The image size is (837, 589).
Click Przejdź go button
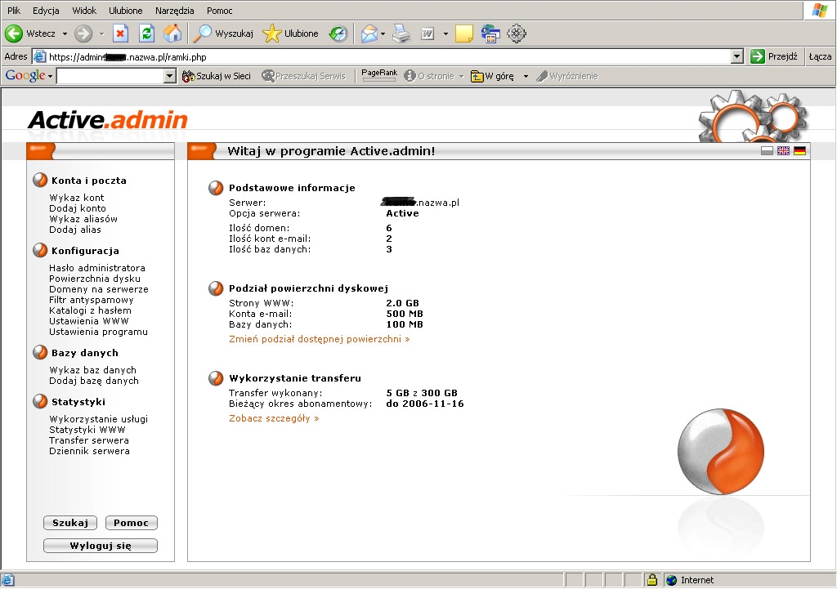tap(773, 56)
